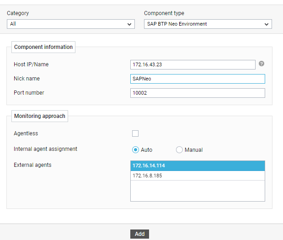Focus the Host IP/Name input field
Image resolution: width=283 pixels, height=240 pixels.
193,64
